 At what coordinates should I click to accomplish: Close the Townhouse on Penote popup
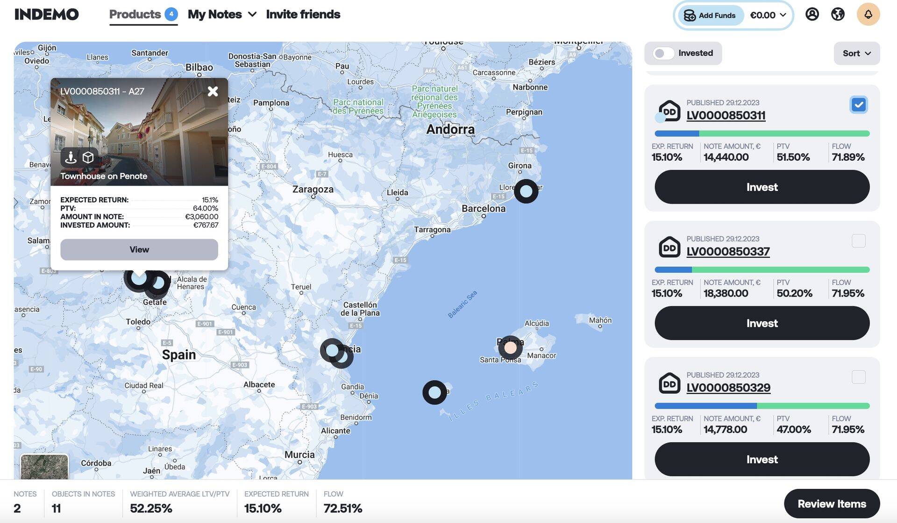pyautogui.click(x=213, y=92)
